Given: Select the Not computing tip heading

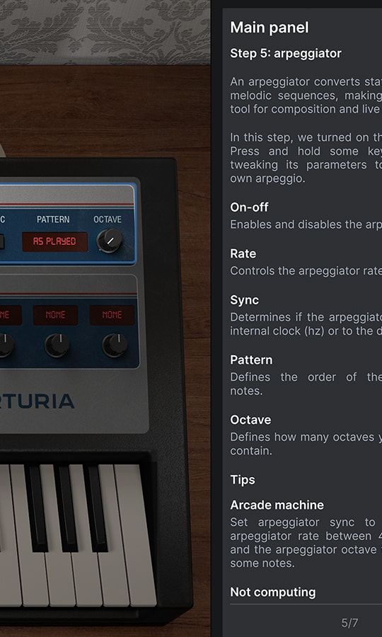Looking at the screenshot, I should [273, 592].
